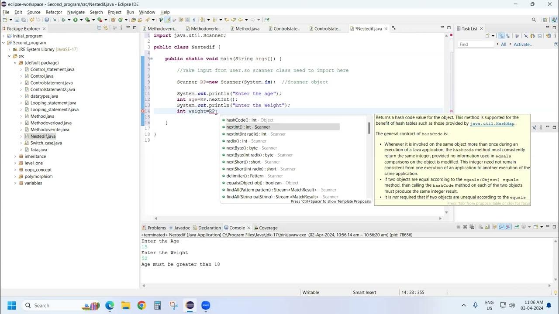The width and height of the screenshot is (559, 314).
Task: Toggle Show Console on Standard Error change
Action: [x=508, y=227]
